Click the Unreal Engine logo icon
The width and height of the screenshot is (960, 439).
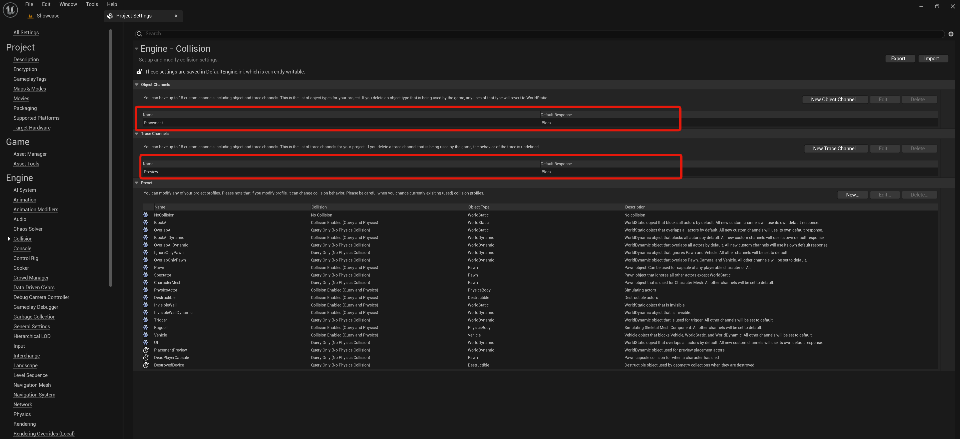(x=10, y=10)
